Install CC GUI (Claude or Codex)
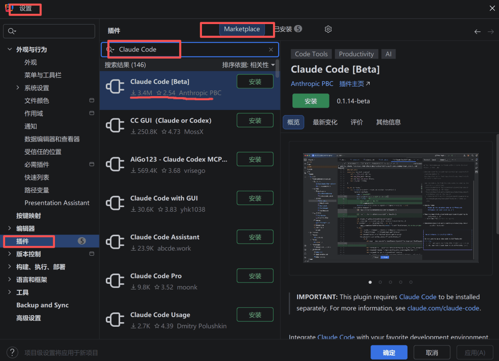Viewport: 499px width, 361px height. coord(255,120)
